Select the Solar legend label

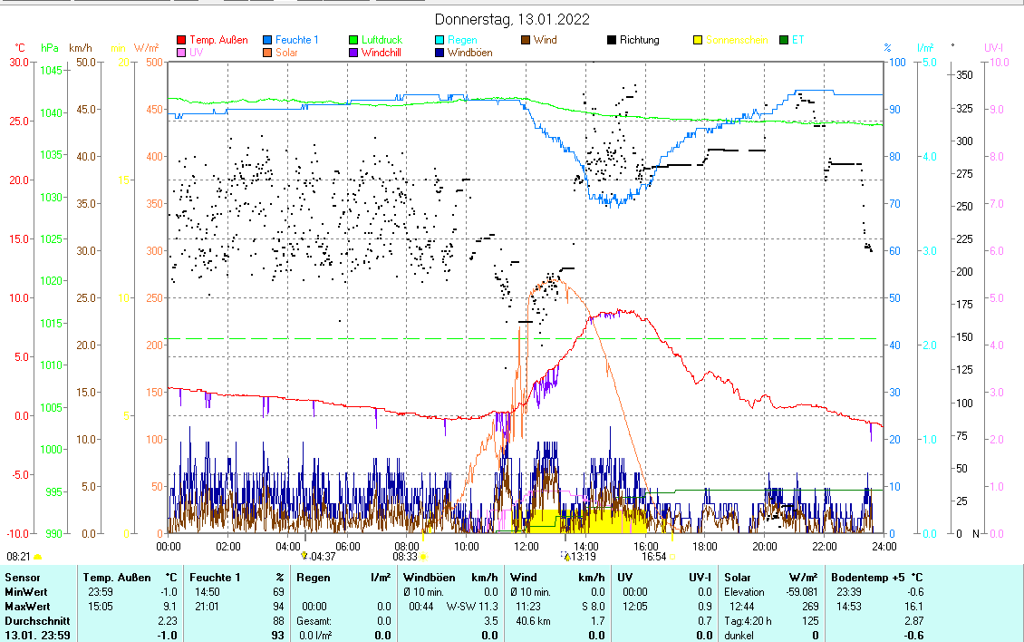click(x=288, y=53)
